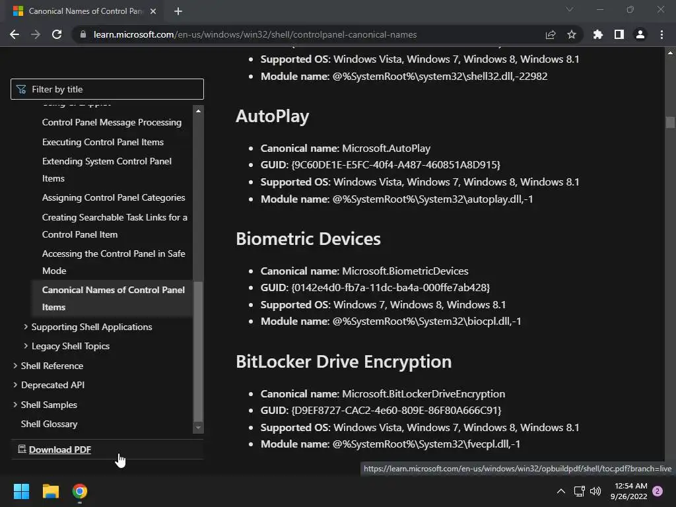Click the table of contents scrollbar thumb

coord(198,351)
